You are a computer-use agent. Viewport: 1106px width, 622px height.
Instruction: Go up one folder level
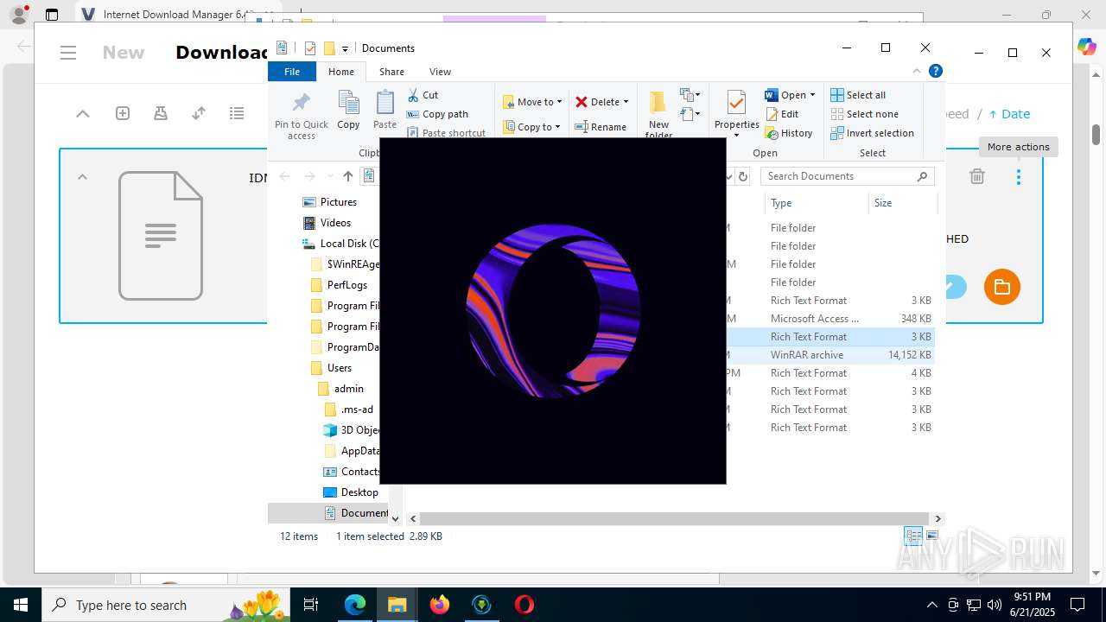click(347, 176)
